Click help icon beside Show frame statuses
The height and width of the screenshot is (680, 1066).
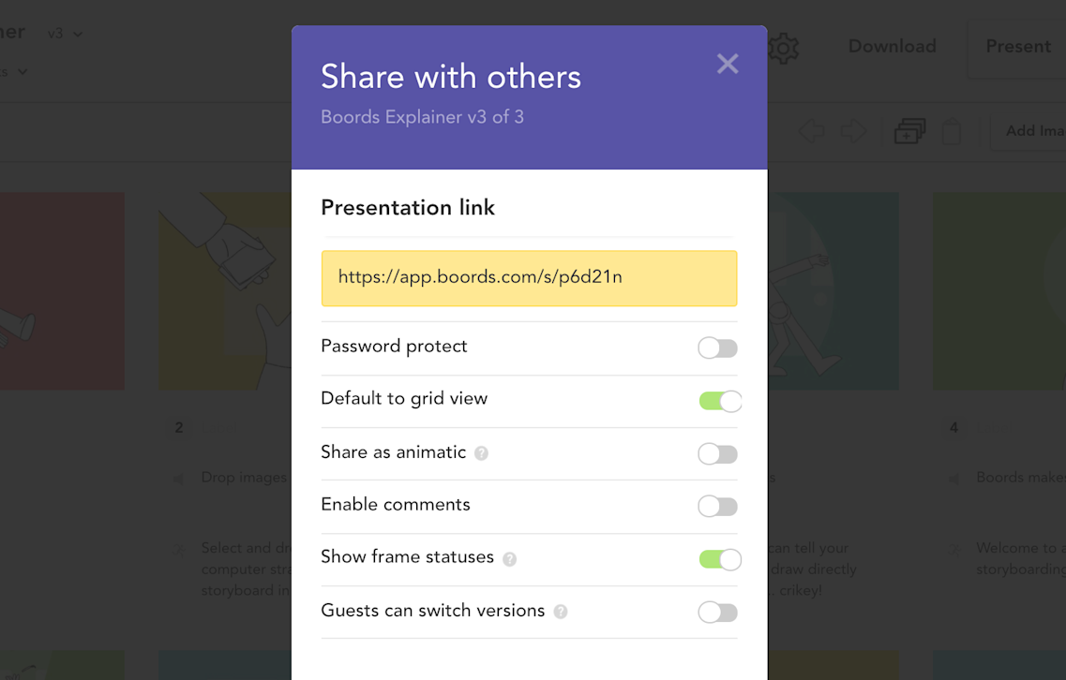click(509, 559)
